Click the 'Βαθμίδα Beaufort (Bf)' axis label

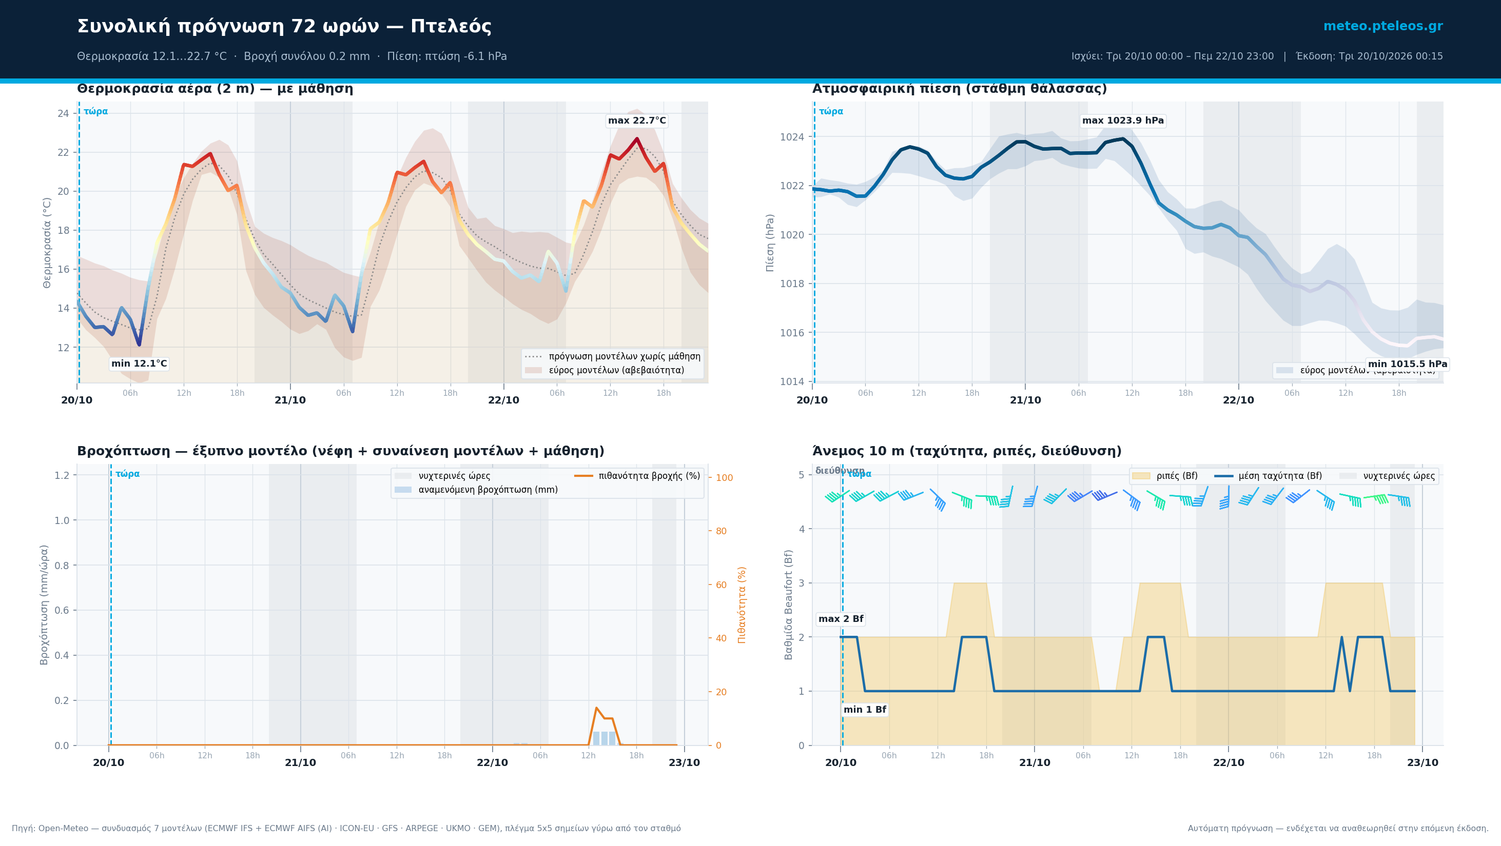(788, 605)
